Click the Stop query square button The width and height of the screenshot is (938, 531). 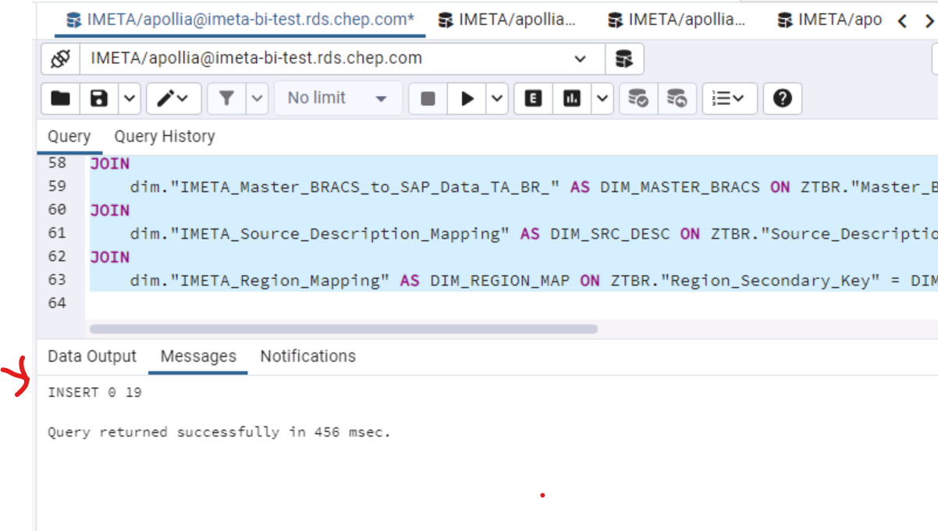pyautogui.click(x=428, y=98)
